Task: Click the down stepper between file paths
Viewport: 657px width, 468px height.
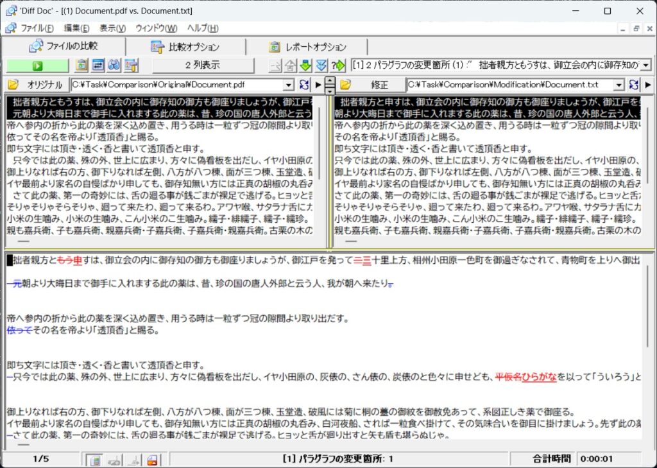Action: (330, 91)
